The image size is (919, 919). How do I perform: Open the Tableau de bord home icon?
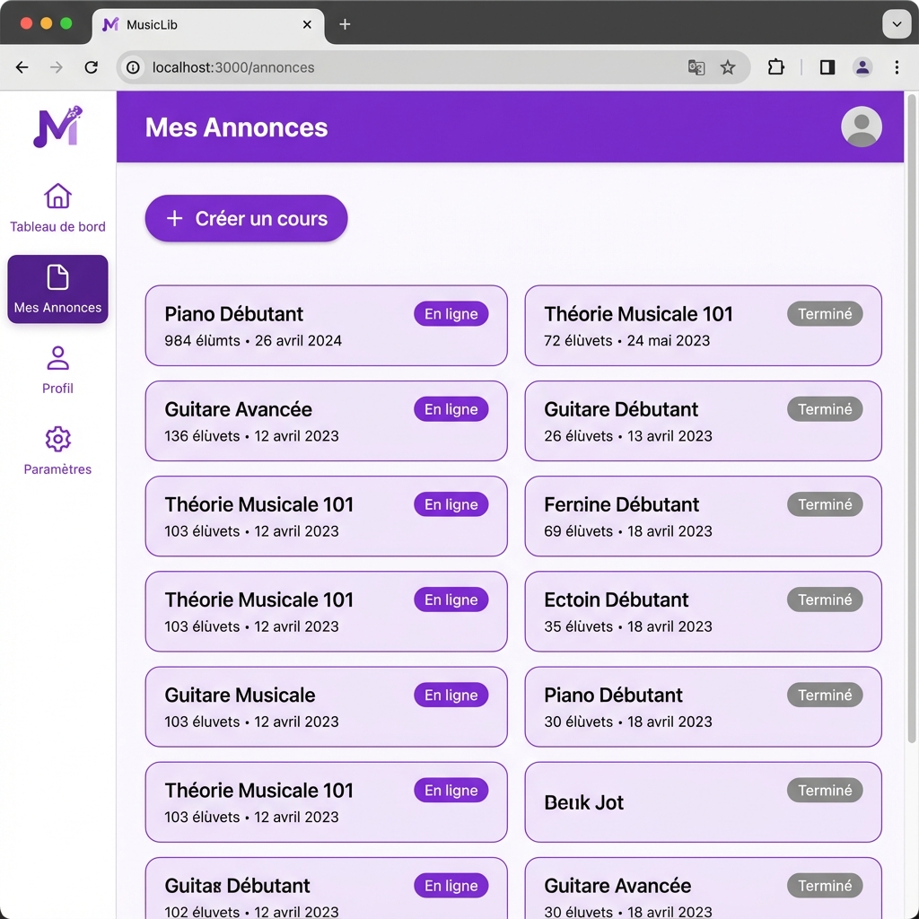(x=57, y=197)
